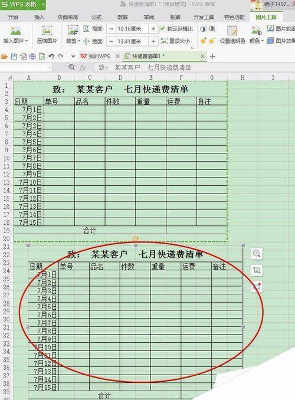The image size is (295, 400).
Task: Decrease contrast with the second contrast icon
Action: 212,29
